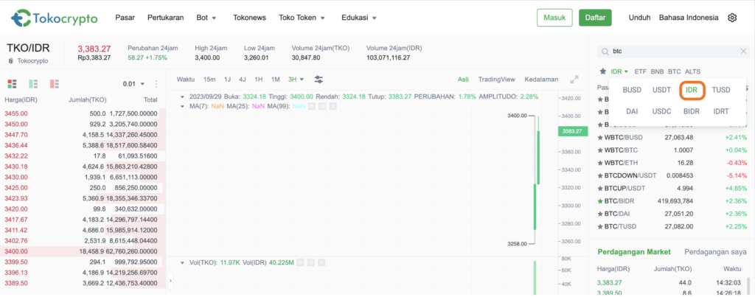Viewport: 755px width, 297px height.
Task: Open the 0.01 price precision dropdown
Action: click(133, 84)
